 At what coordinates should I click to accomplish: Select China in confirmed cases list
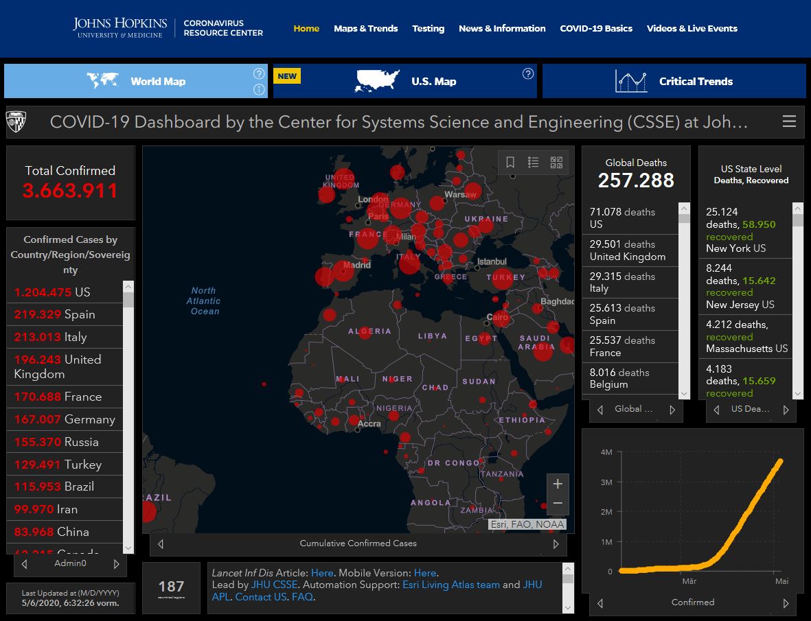65,532
